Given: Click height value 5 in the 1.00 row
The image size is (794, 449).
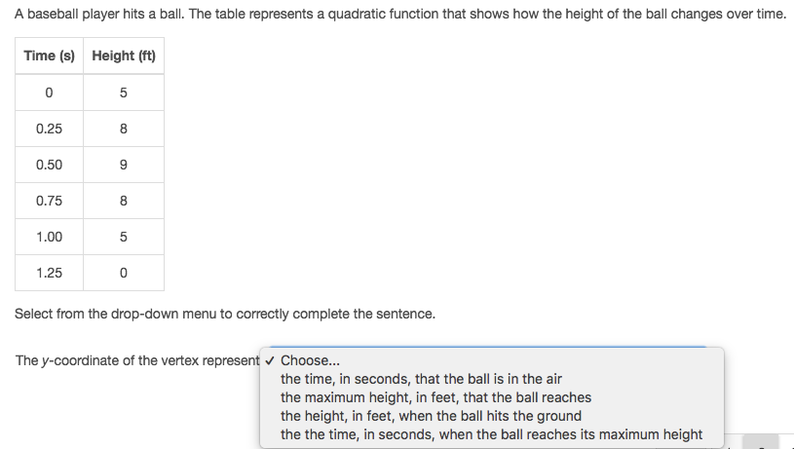Looking at the screenshot, I should click(x=124, y=237).
